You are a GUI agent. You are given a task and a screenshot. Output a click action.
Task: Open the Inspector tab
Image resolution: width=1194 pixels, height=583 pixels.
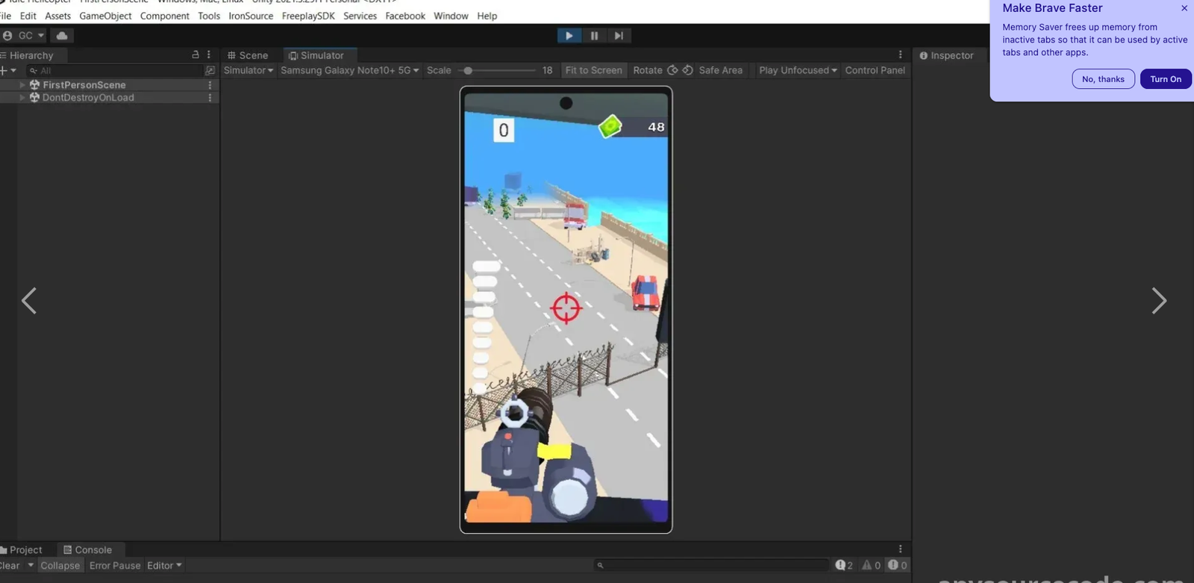tap(946, 55)
